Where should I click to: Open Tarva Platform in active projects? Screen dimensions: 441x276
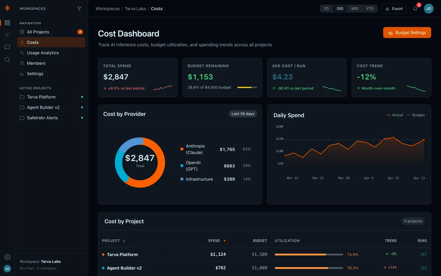click(51, 97)
